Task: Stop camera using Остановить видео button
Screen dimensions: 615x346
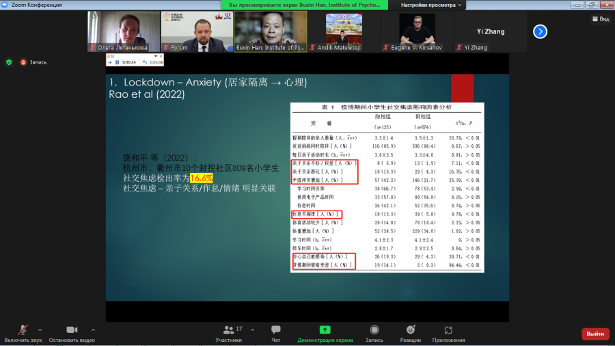Action: 72,334
